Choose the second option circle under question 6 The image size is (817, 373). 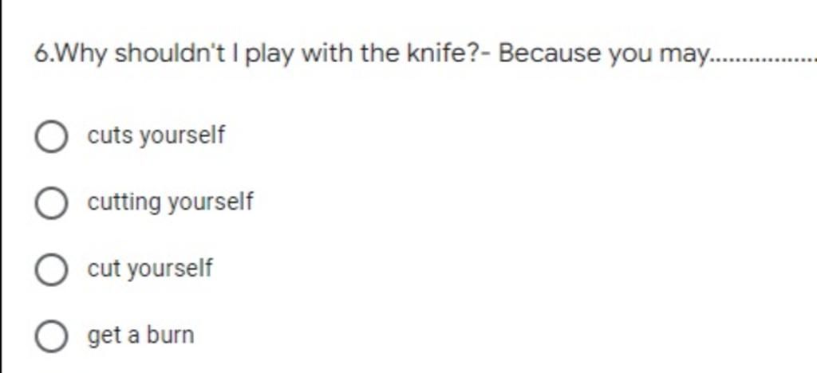(51, 203)
